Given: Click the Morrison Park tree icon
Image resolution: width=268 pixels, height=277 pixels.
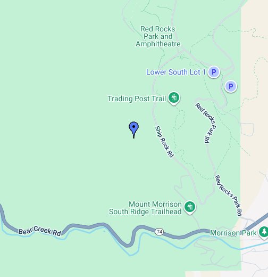Looking at the screenshot, I should [264, 232].
